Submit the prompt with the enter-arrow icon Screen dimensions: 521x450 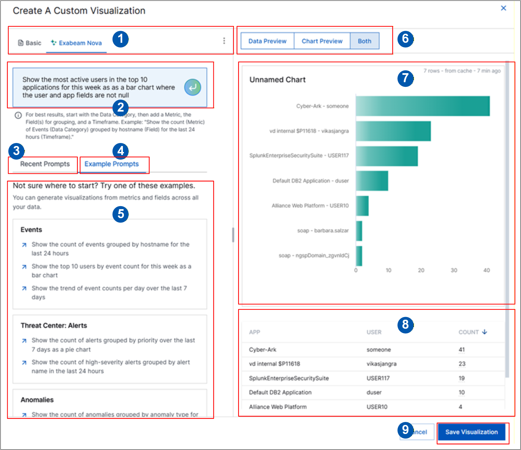[x=193, y=88]
